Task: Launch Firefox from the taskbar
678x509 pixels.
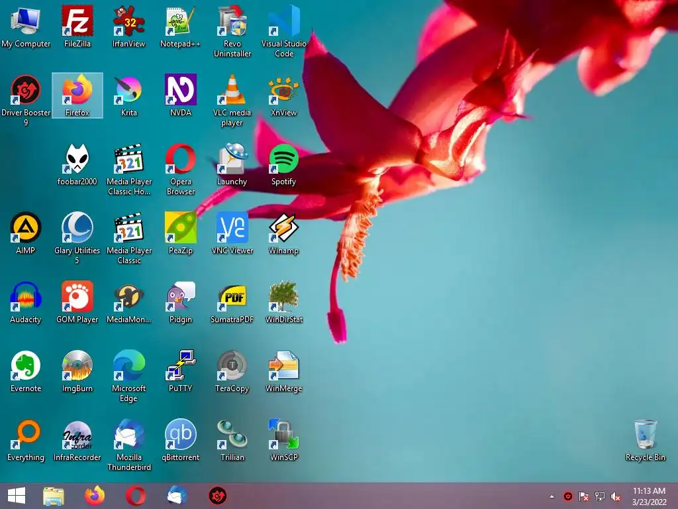Action: click(95, 496)
